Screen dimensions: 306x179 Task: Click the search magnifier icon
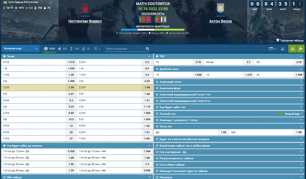tap(147, 49)
